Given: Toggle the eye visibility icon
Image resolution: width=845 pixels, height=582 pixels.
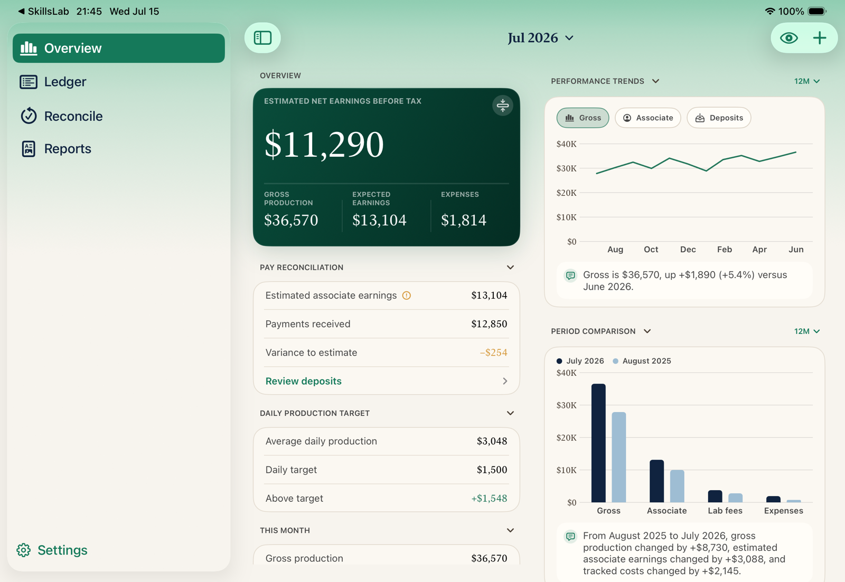Looking at the screenshot, I should pyautogui.click(x=788, y=38).
